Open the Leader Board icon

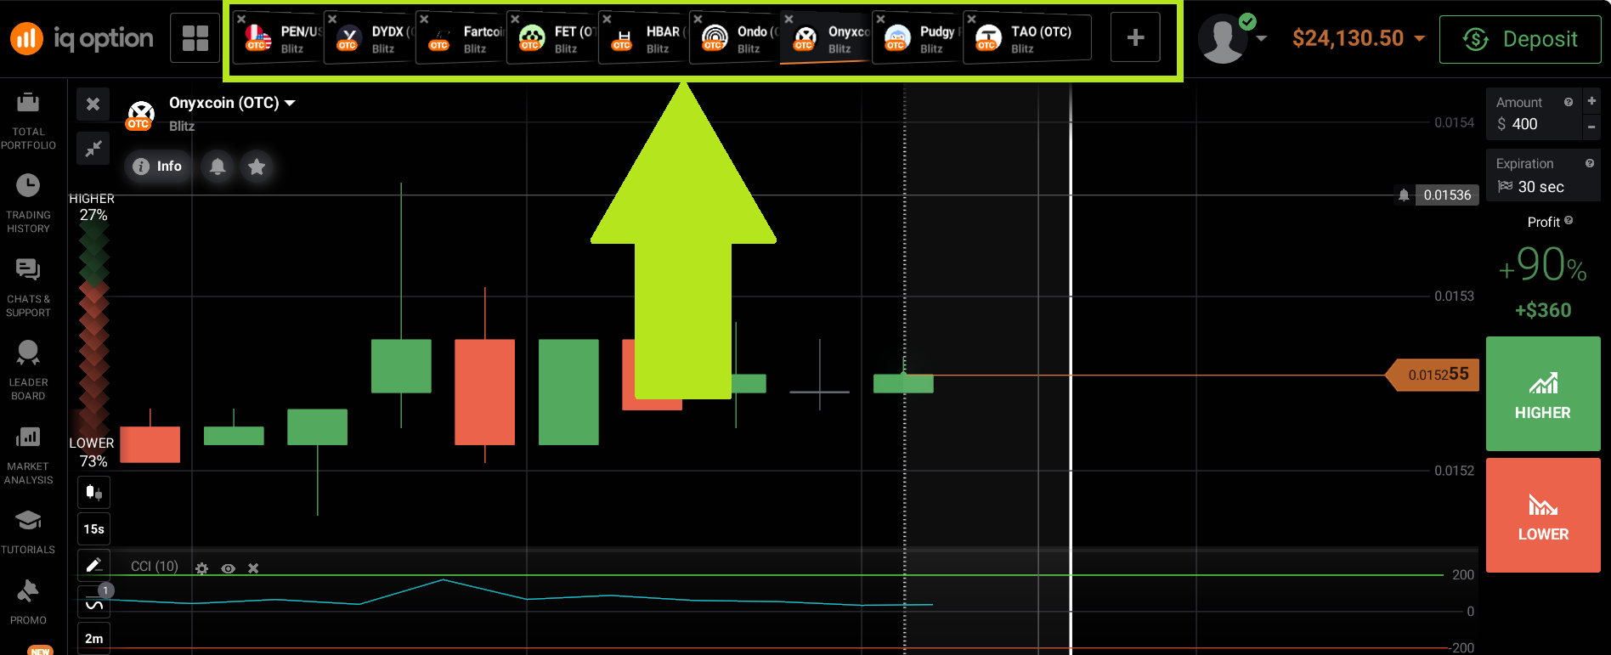click(x=28, y=370)
